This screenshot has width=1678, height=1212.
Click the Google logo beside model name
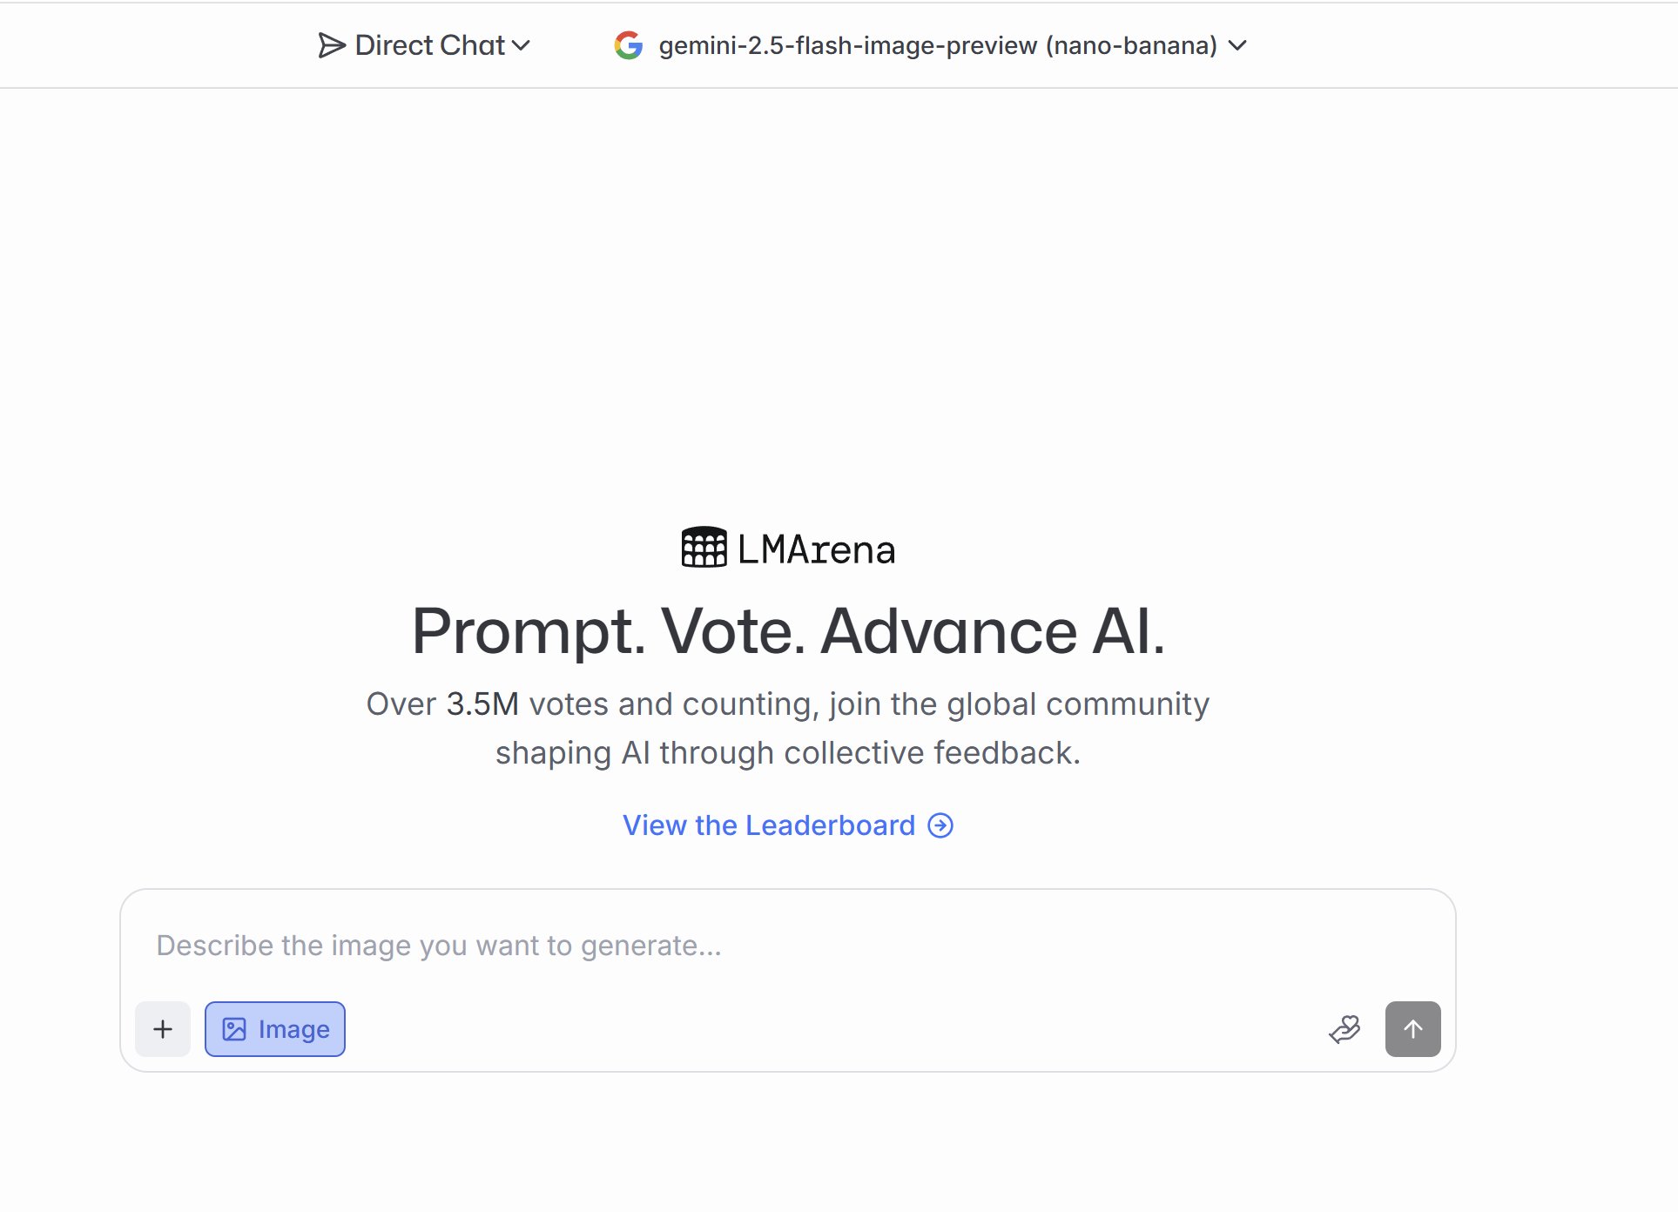(628, 45)
